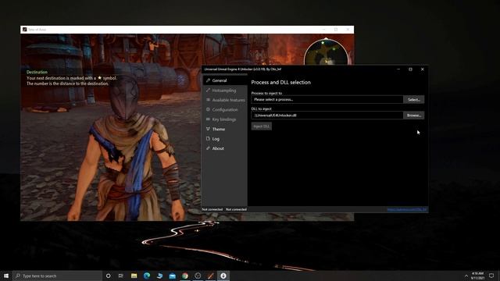This screenshot has height=281, width=500.
Task: Open Cortana from the taskbar
Action: [108, 276]
